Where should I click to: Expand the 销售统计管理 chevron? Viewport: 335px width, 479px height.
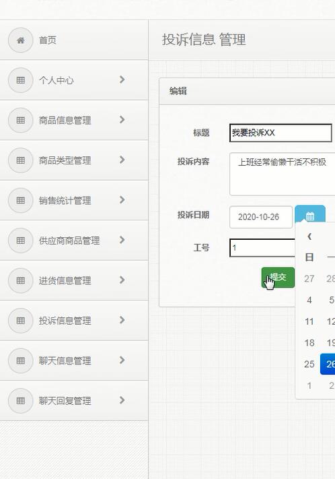(x=122, y=200)
